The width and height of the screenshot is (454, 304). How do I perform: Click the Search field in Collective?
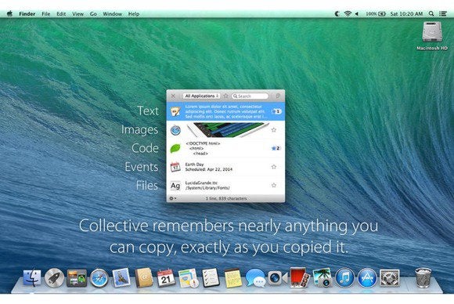click(250, 96)
